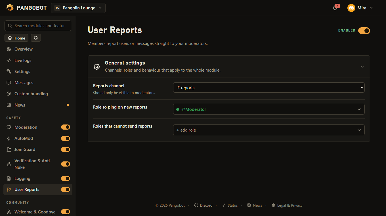The image size is (386, 216).
Task: Click the Settings wrench icon
Action: pyautogui.click(x=9, y=71)
